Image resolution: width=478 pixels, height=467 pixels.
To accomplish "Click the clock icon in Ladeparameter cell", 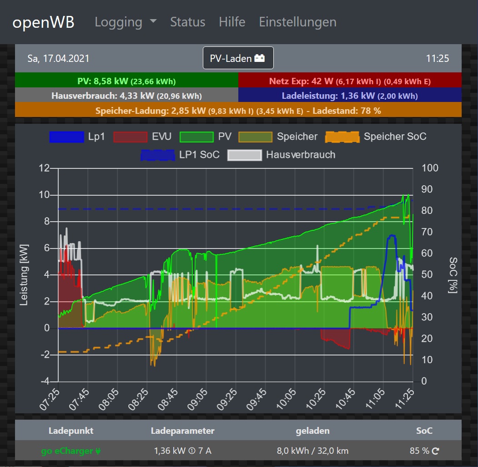I will 191,451.
